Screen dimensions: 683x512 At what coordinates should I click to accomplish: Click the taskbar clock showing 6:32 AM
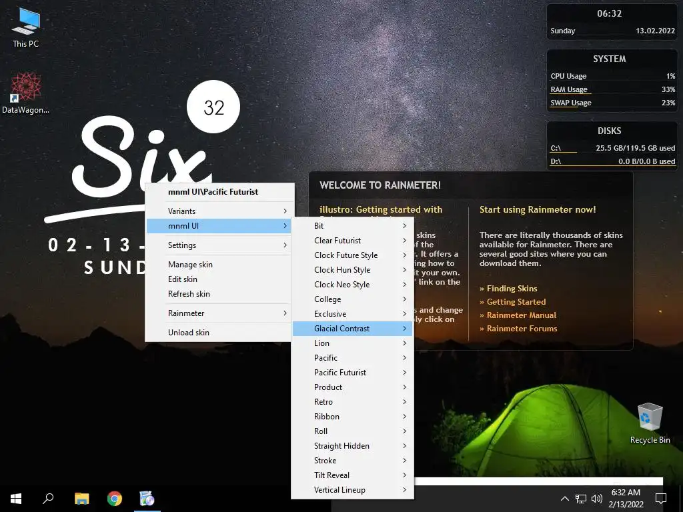point(626,499)
